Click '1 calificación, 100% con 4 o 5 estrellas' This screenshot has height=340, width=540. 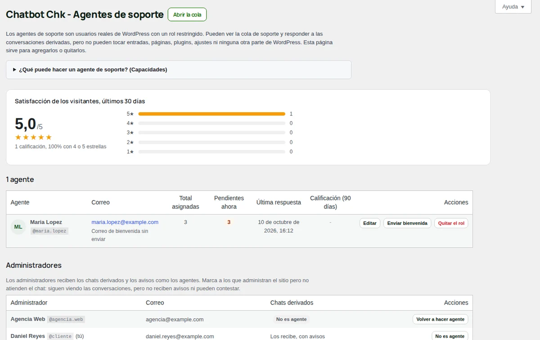tap(61, 146)
